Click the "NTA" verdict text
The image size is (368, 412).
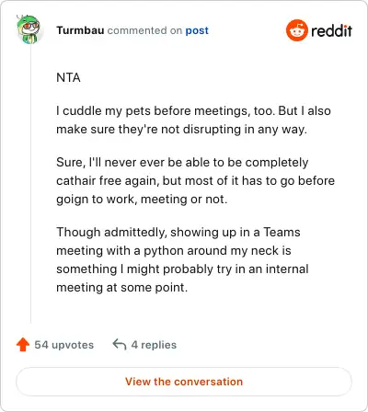point(68,77)
